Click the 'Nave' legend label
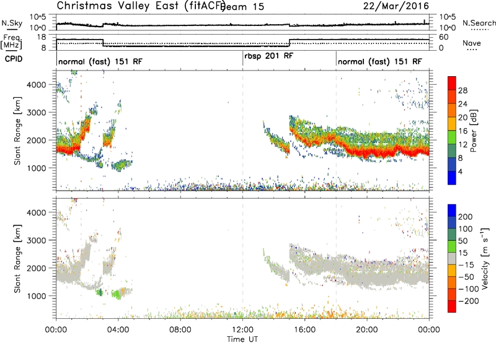 [472, 43]
